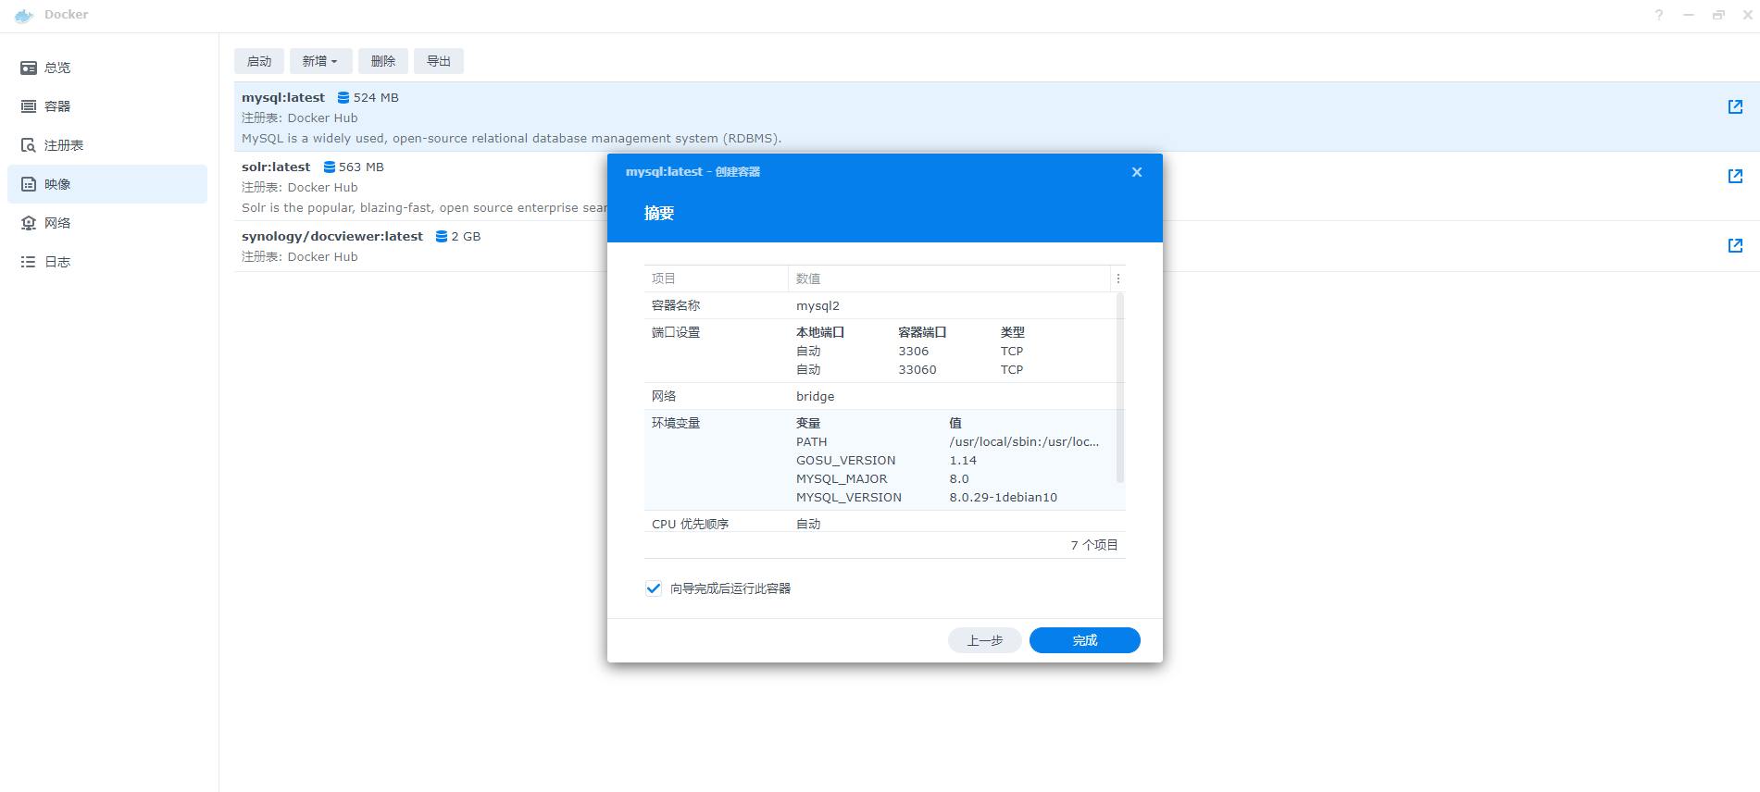Image resolution: width=1760 pixels, height=792 pixels.
Task: Open the 总览 overview section
Action: pos(107,68)
